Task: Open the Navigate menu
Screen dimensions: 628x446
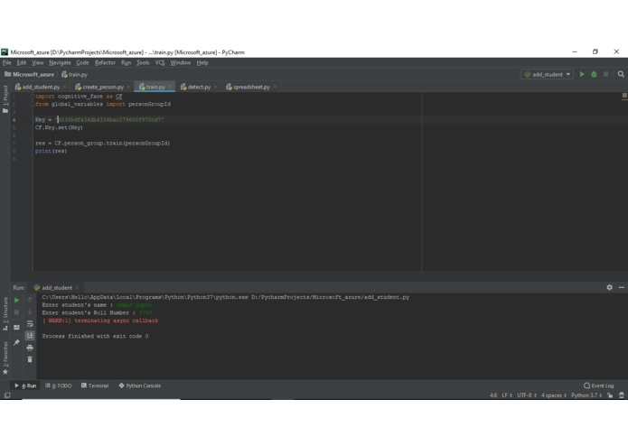Action: [60, 63]
